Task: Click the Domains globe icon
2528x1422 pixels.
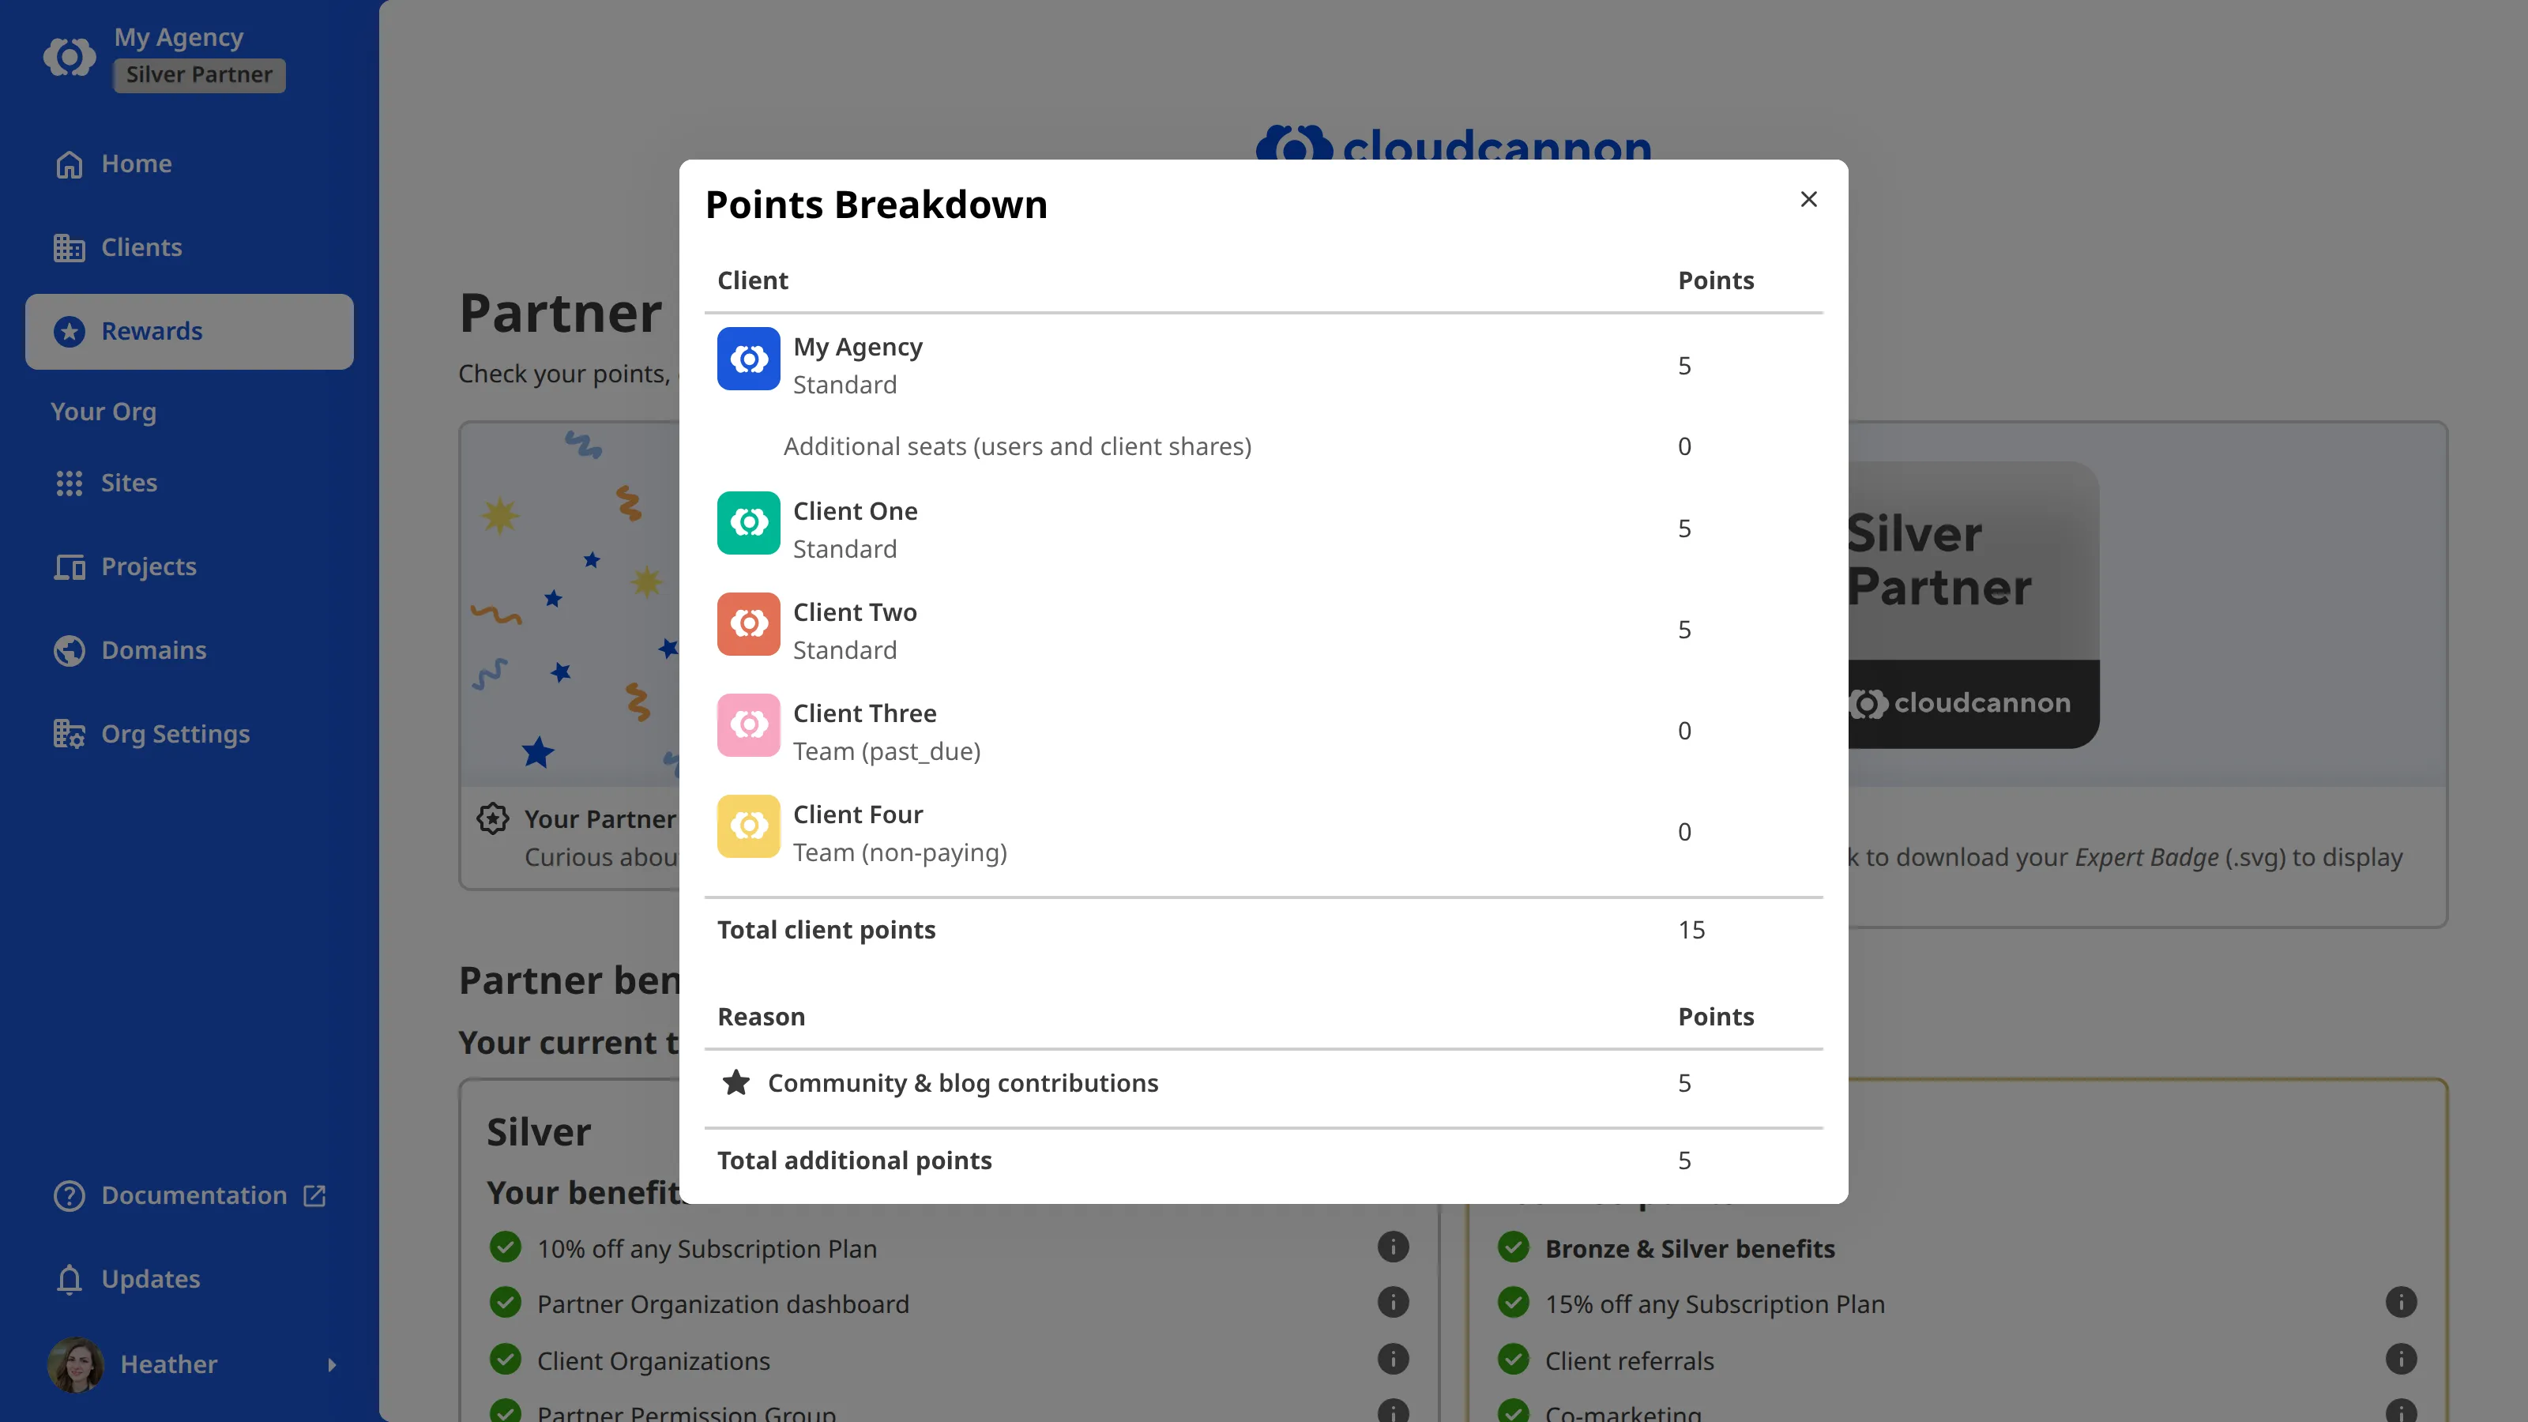Action: (x=69, y=651)
